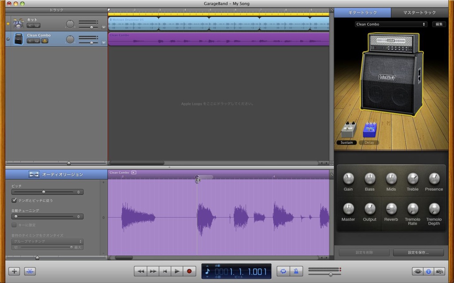Viewport: 454px width, 283px height.
Task: Select the purple Clean Combo region in timeline
Action: (219, 39)
